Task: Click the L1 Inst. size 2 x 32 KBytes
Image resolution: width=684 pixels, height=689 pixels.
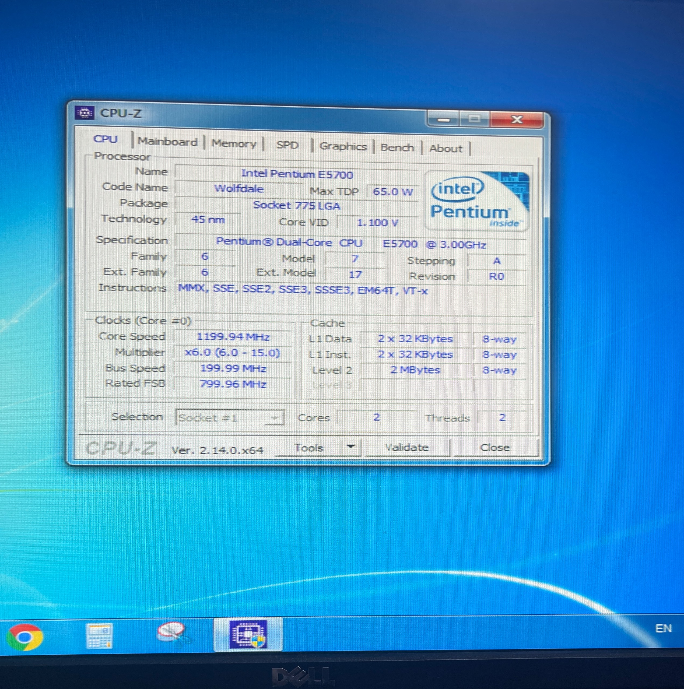Action: point(415,354)
